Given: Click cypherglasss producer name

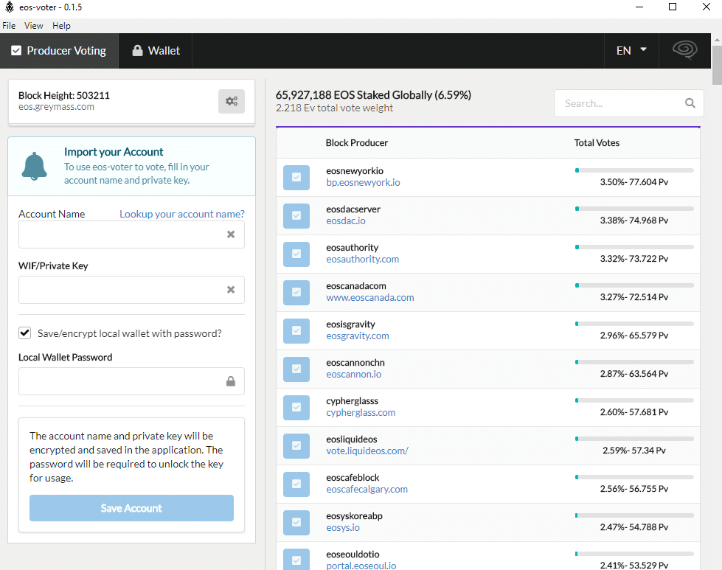Looking at the screenshot, I should coord(352,401).
